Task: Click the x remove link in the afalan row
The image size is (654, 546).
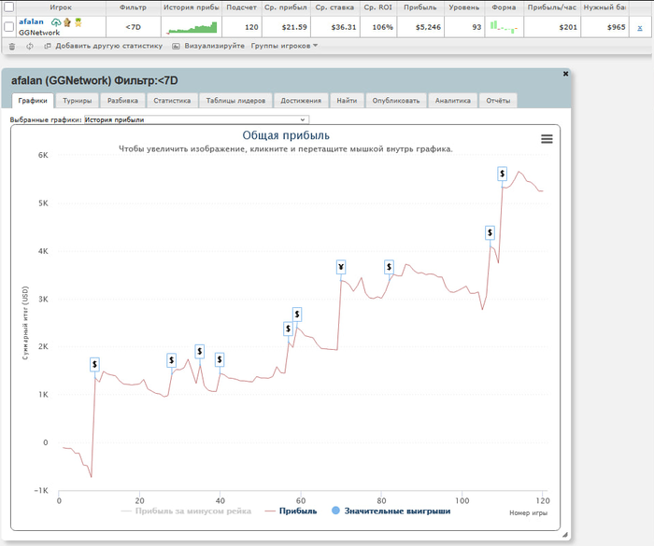Action: [640, 28]
